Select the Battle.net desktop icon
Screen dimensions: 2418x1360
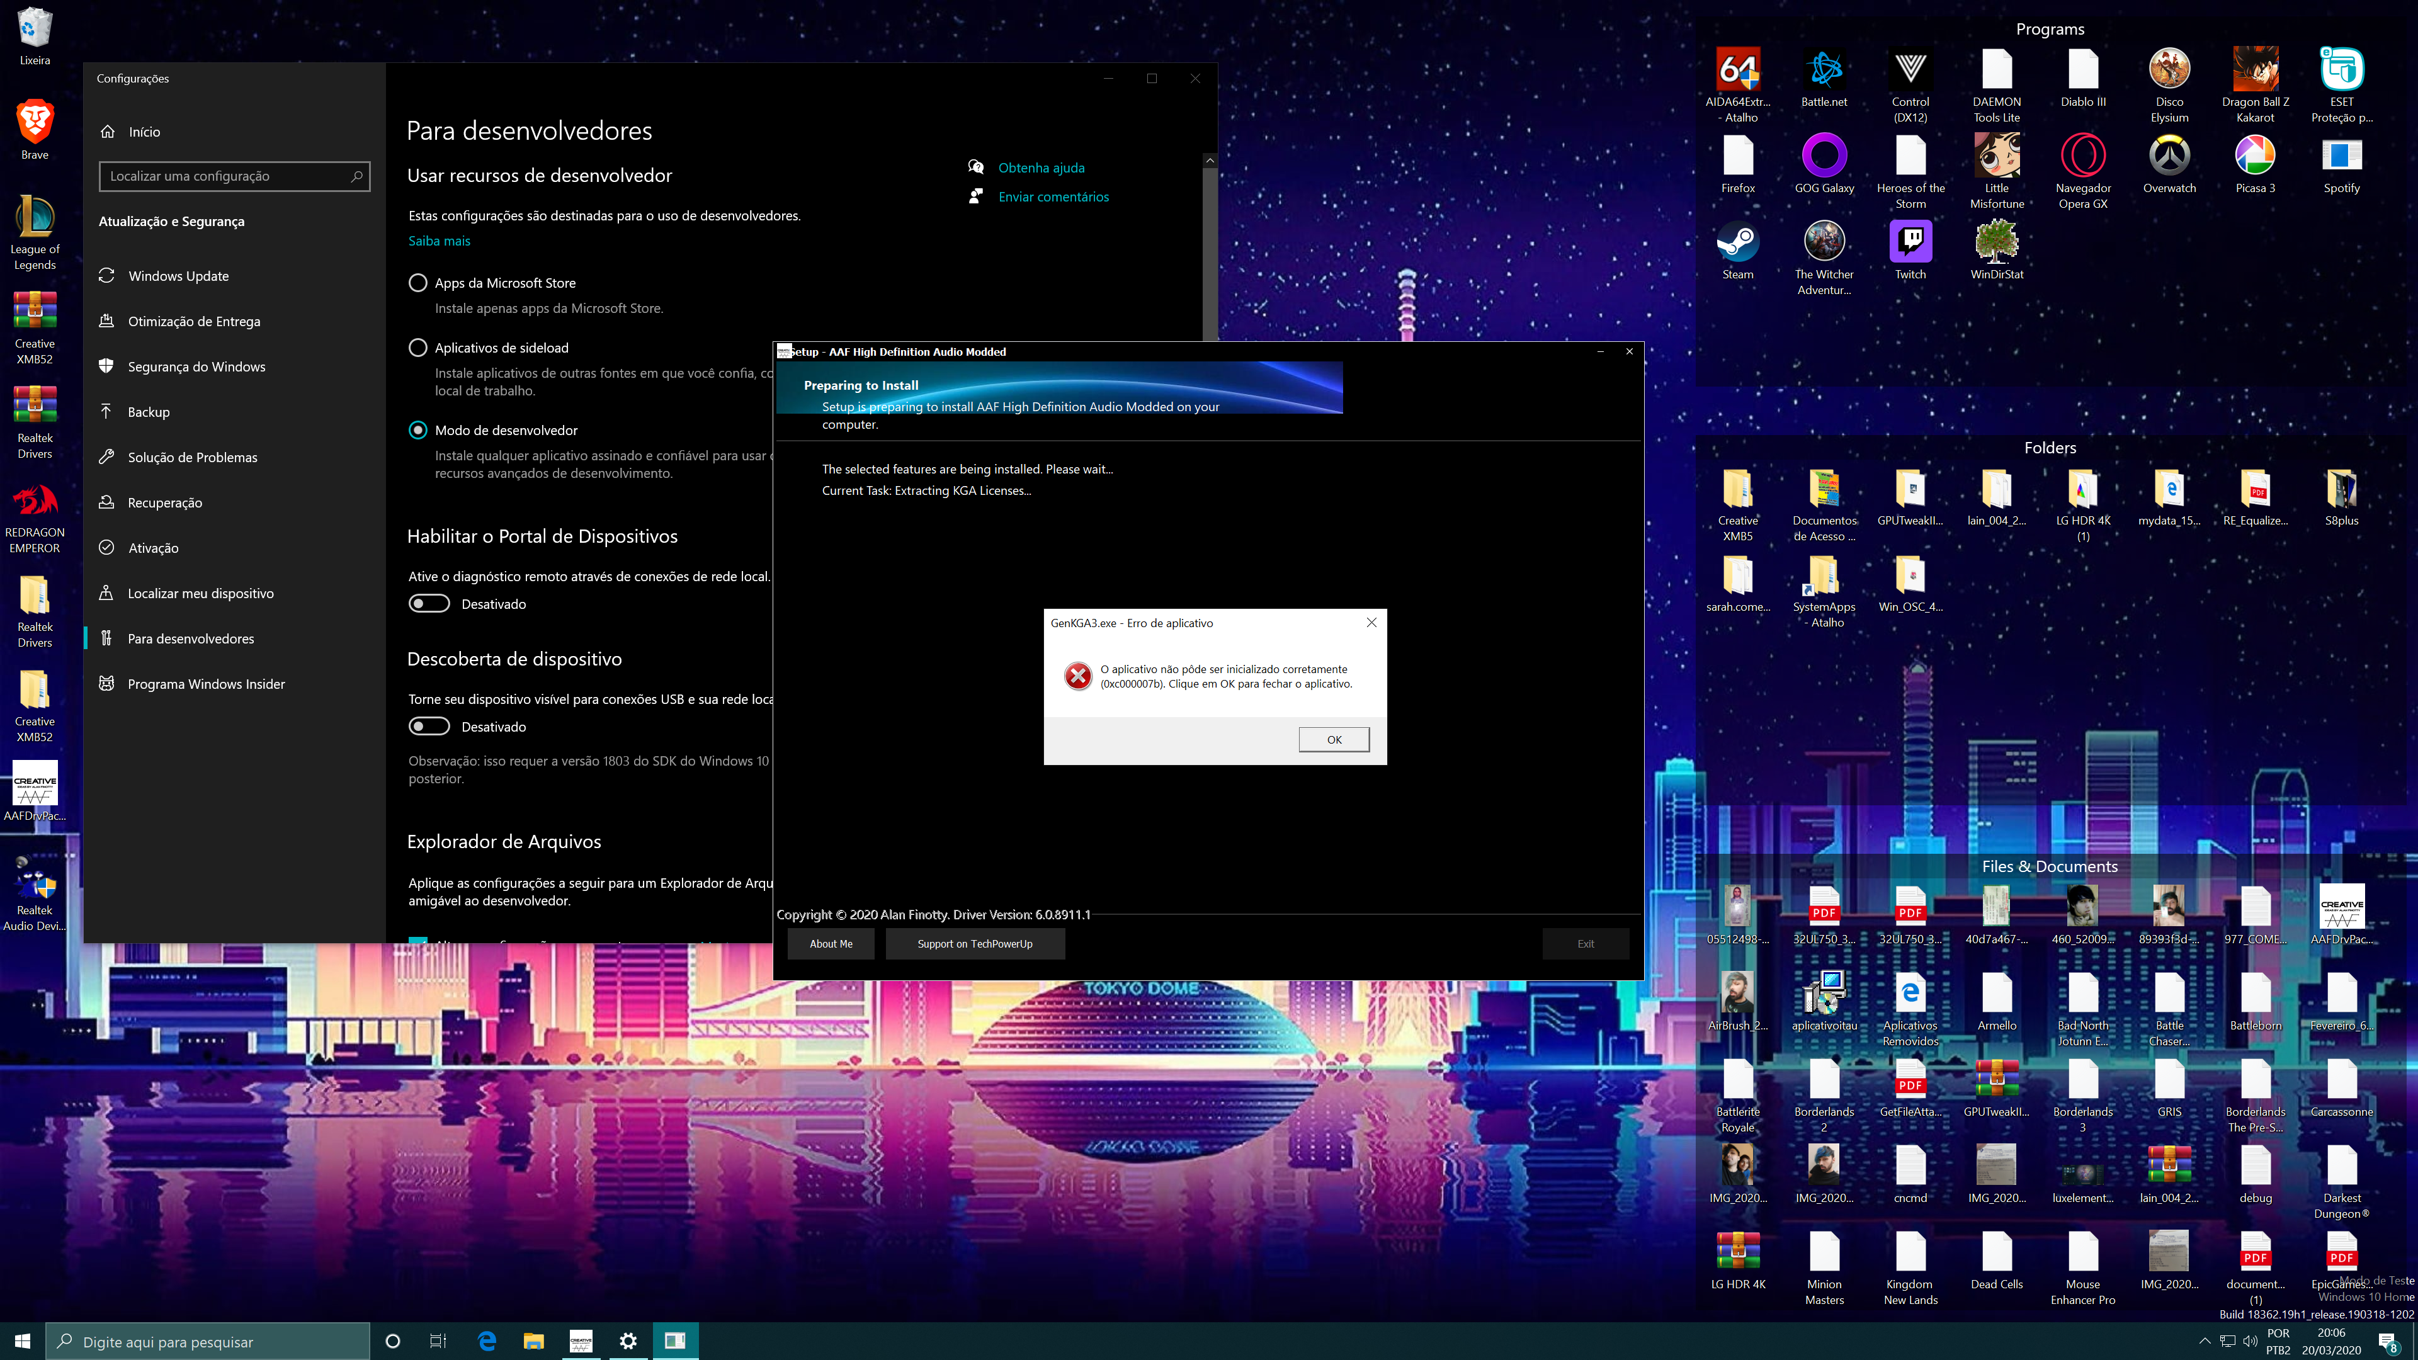[1824, 77]
